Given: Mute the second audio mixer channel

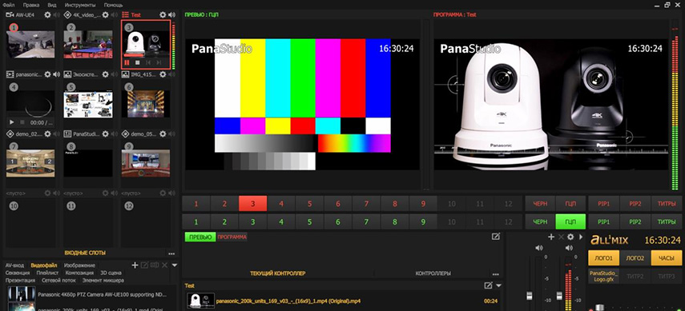Looking at the screenshot, I should (x=568, y=248).
